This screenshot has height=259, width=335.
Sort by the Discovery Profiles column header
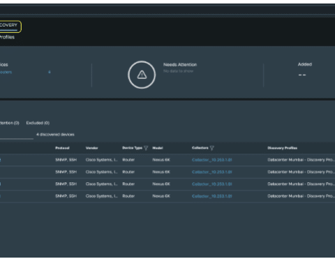(x=282, y=148)
